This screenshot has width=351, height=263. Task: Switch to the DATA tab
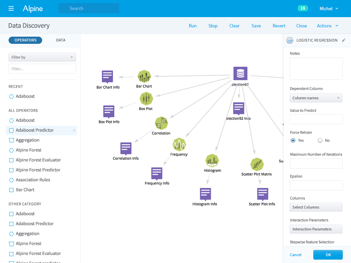61,40
